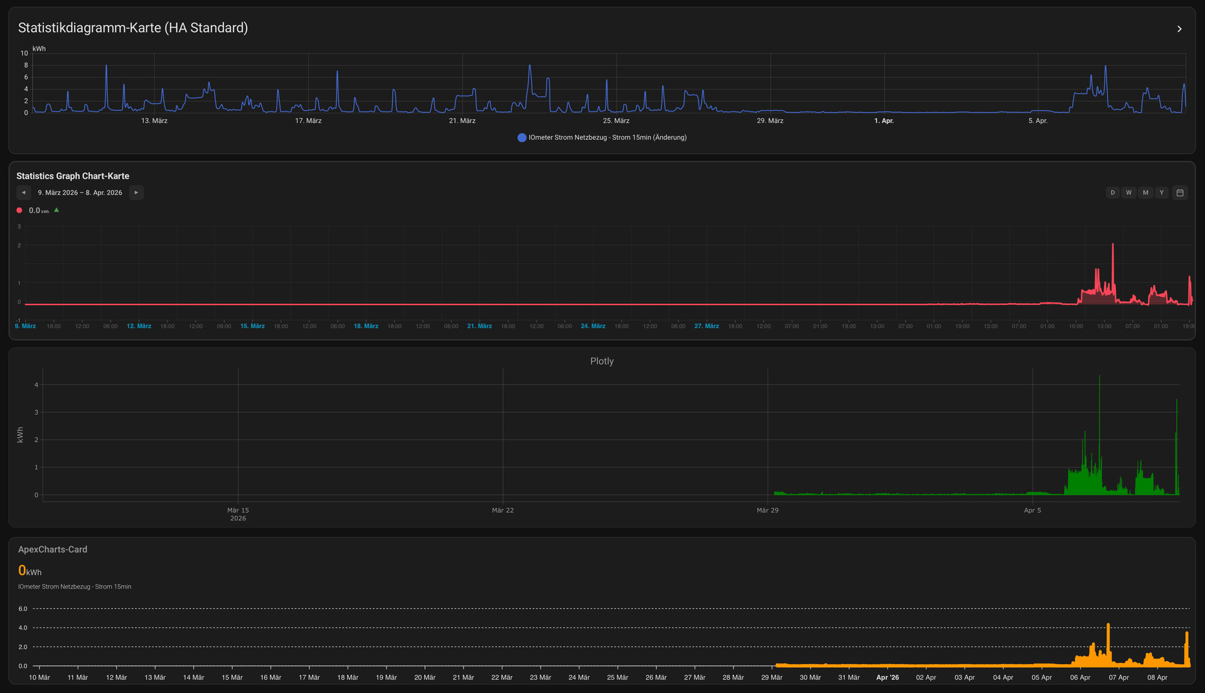Click the chevron arrow on Statistikdiagramm-Karte
The image size is (1205, 693).
(1179, 29)
